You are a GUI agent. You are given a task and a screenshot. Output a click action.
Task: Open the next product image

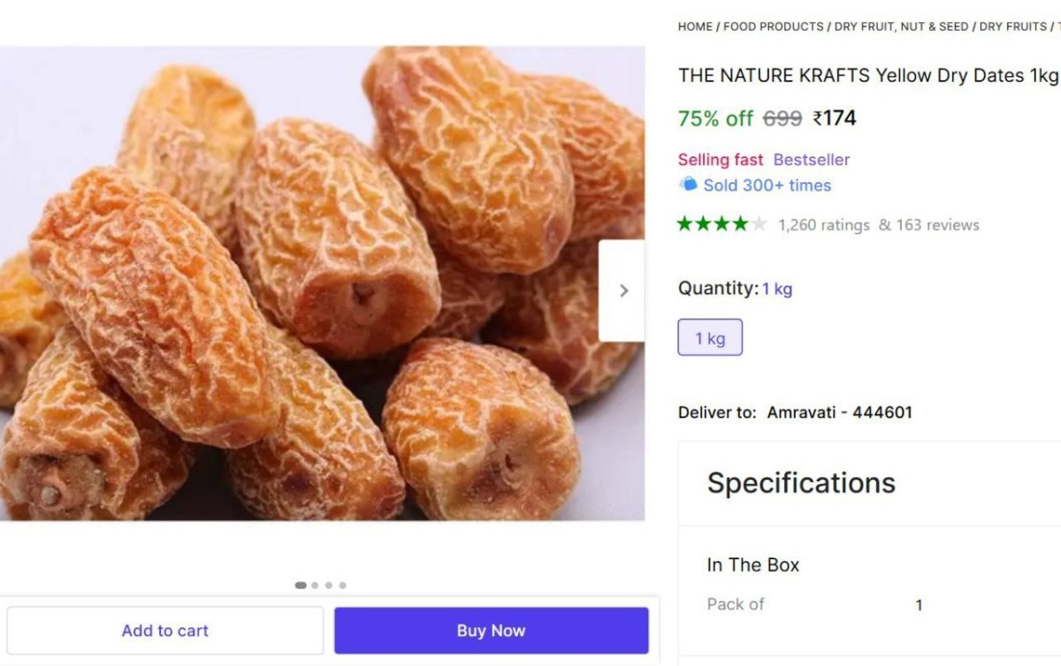click(x=623, y=290)
